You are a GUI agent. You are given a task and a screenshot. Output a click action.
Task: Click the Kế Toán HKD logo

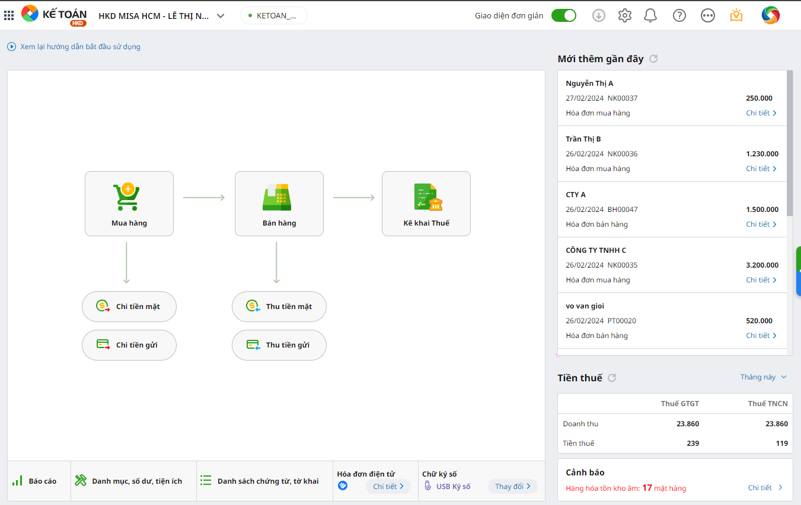54,15
